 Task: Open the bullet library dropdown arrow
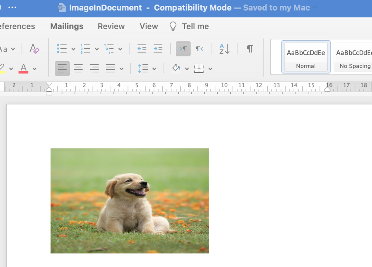click(73, 49)
